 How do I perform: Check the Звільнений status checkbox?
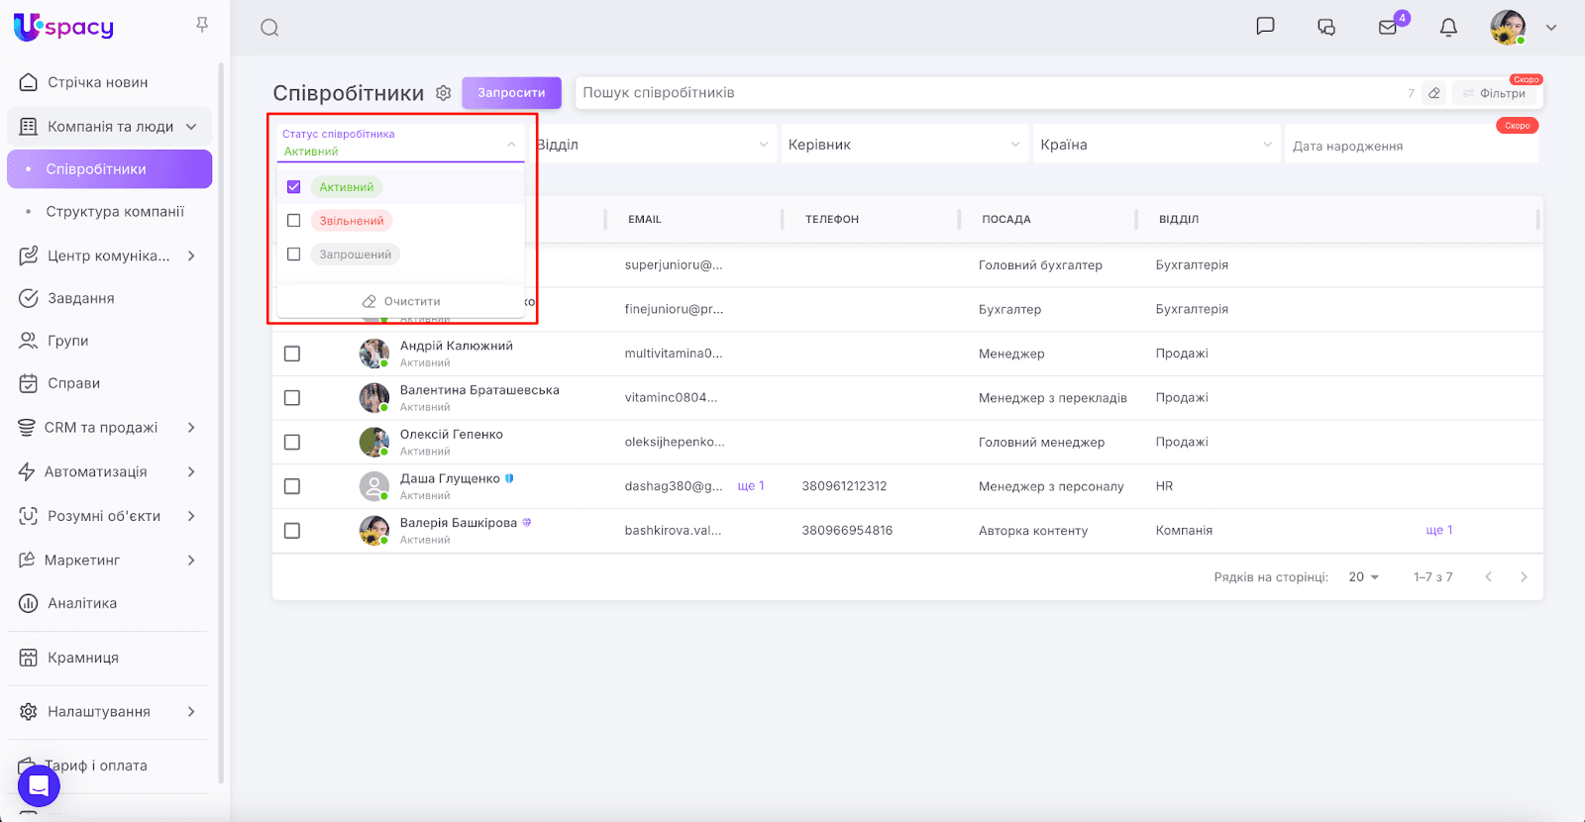click(x=294, y=221)
